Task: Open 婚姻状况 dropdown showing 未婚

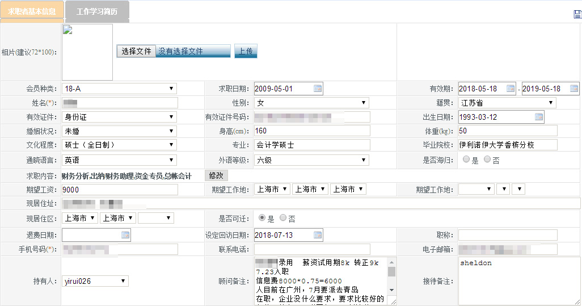Action: (119, 131)
